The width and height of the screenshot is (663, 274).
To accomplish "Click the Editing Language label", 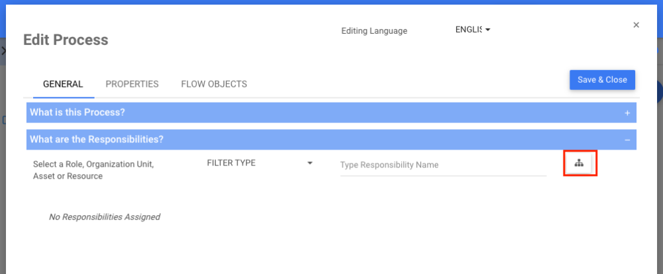I will pos(374,30).
